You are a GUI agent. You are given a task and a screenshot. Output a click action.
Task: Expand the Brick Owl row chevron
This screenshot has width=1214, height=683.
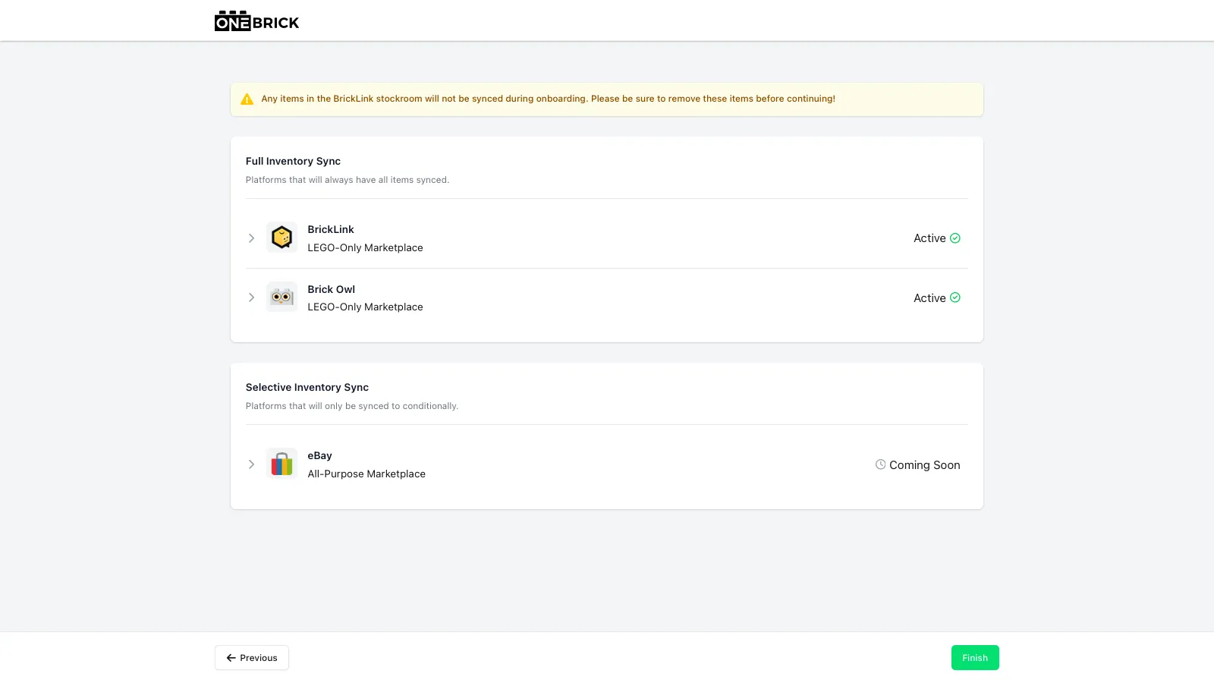pyautogui.click(x=251, y=297)
